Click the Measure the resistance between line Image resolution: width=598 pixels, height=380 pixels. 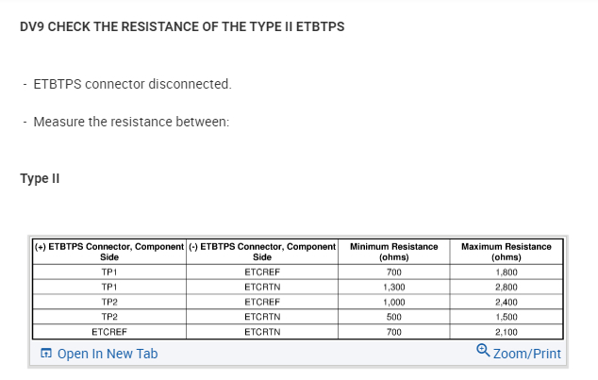(131, 122)
